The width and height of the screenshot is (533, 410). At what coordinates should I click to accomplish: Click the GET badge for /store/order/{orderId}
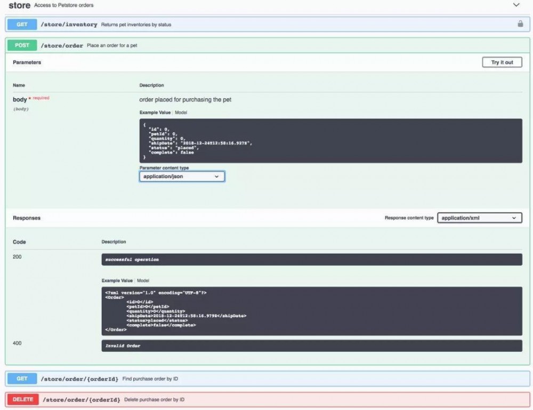pyautogui.click(x=22, y=379)
